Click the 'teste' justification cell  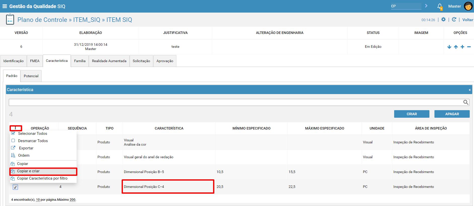tap(175, 47)
